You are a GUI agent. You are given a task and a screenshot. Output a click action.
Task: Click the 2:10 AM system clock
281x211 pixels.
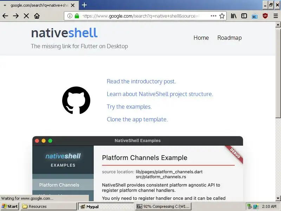point(269,206)
